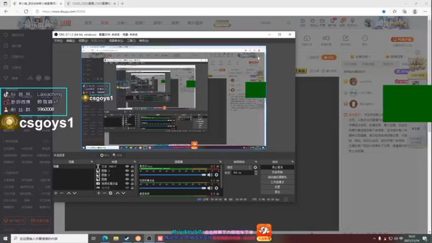Toggle visibility of the 图像 2 source
Image resolution: width=432 pixels, height=243 pixels.
click(127, 175)
